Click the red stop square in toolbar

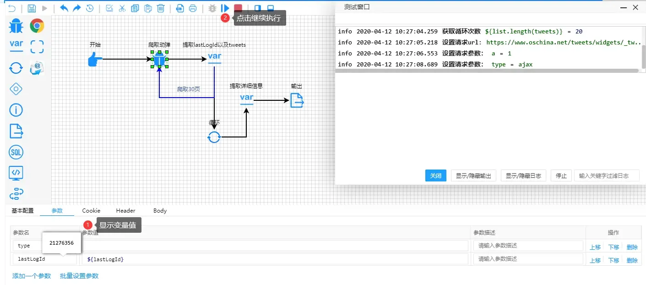[x=238, y=8]
